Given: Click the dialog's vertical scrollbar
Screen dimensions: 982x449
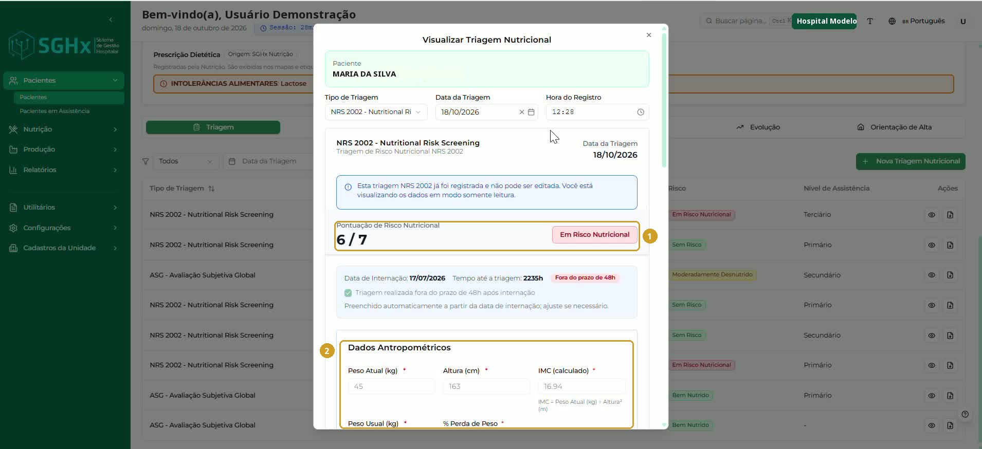Looking at the screenshot, I should click(664, 100).
